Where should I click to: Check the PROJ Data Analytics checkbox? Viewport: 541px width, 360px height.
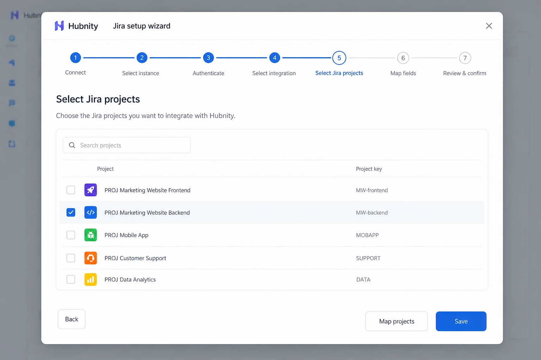(71, 279)
